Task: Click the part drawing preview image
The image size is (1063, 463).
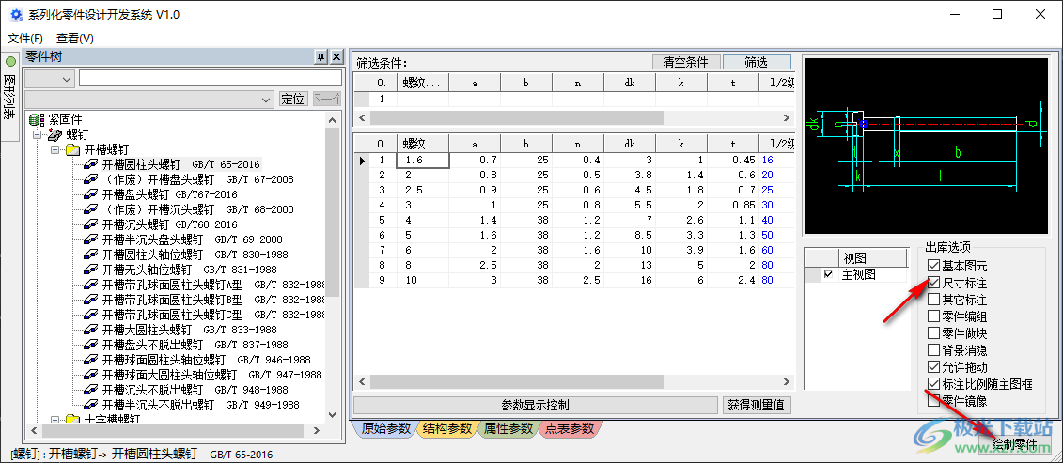Action: tap(926, 145)
